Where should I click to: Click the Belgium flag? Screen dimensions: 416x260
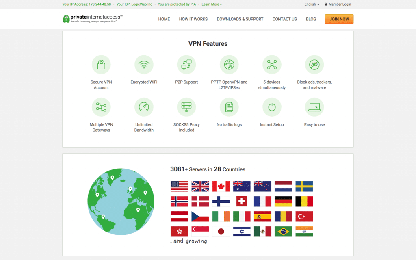tap(304, 201)
